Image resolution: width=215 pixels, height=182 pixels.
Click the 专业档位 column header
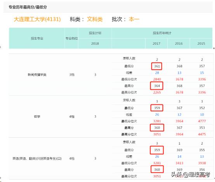coord(71,38)
